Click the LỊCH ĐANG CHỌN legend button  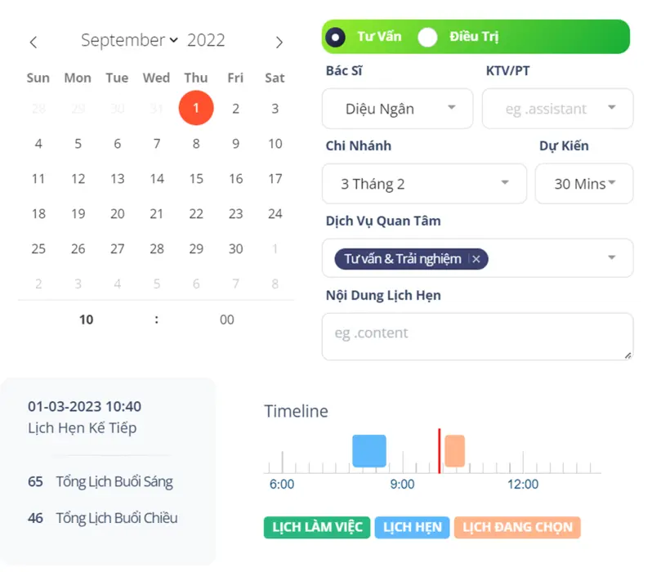coord(516,527)
